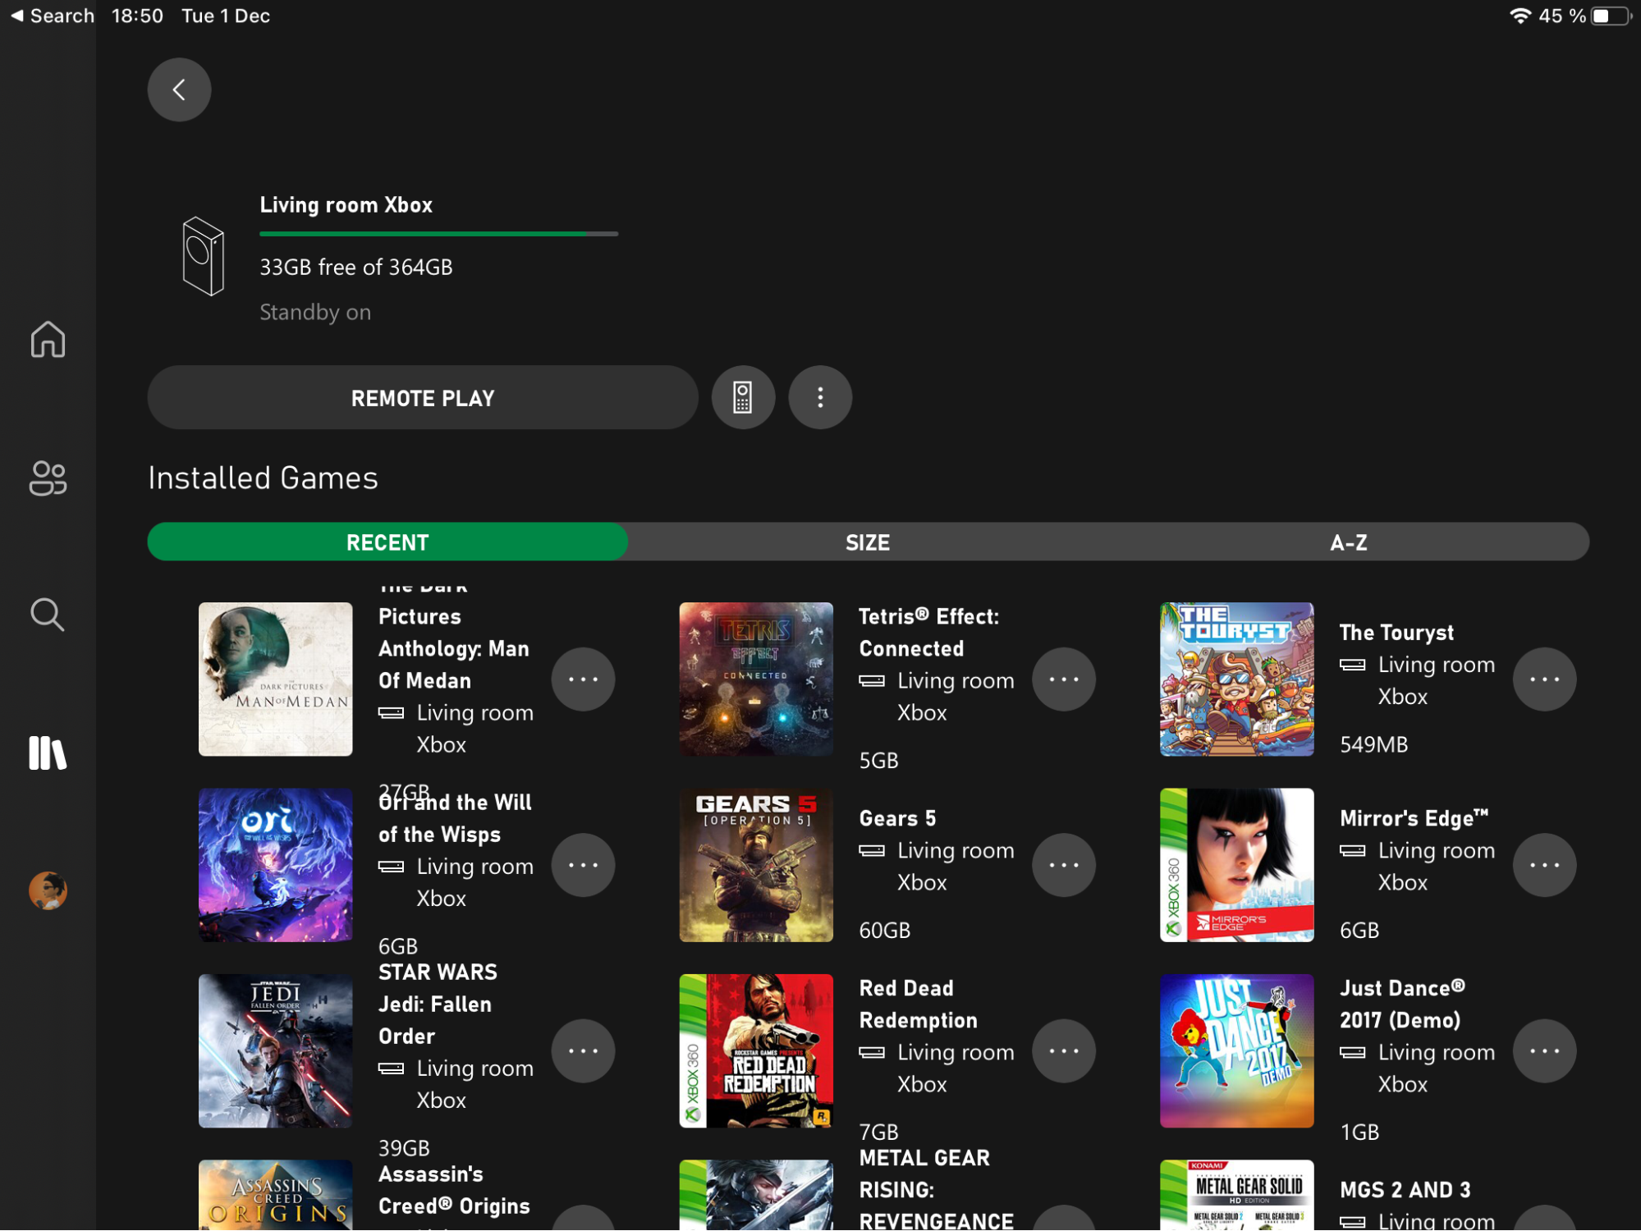Screen dimensions: 1641x1231
Task: Open options for Mirror's Edge
Action: 1544,865
